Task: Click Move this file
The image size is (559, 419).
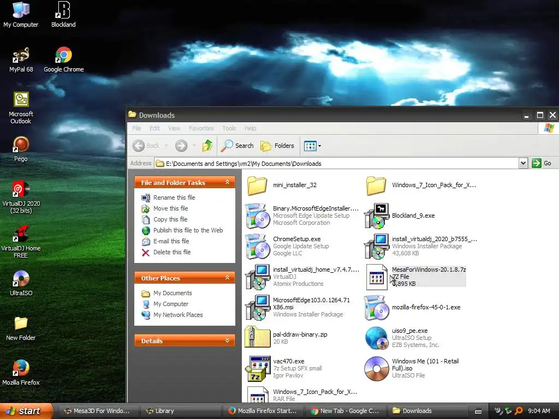Action: point(171,208)
